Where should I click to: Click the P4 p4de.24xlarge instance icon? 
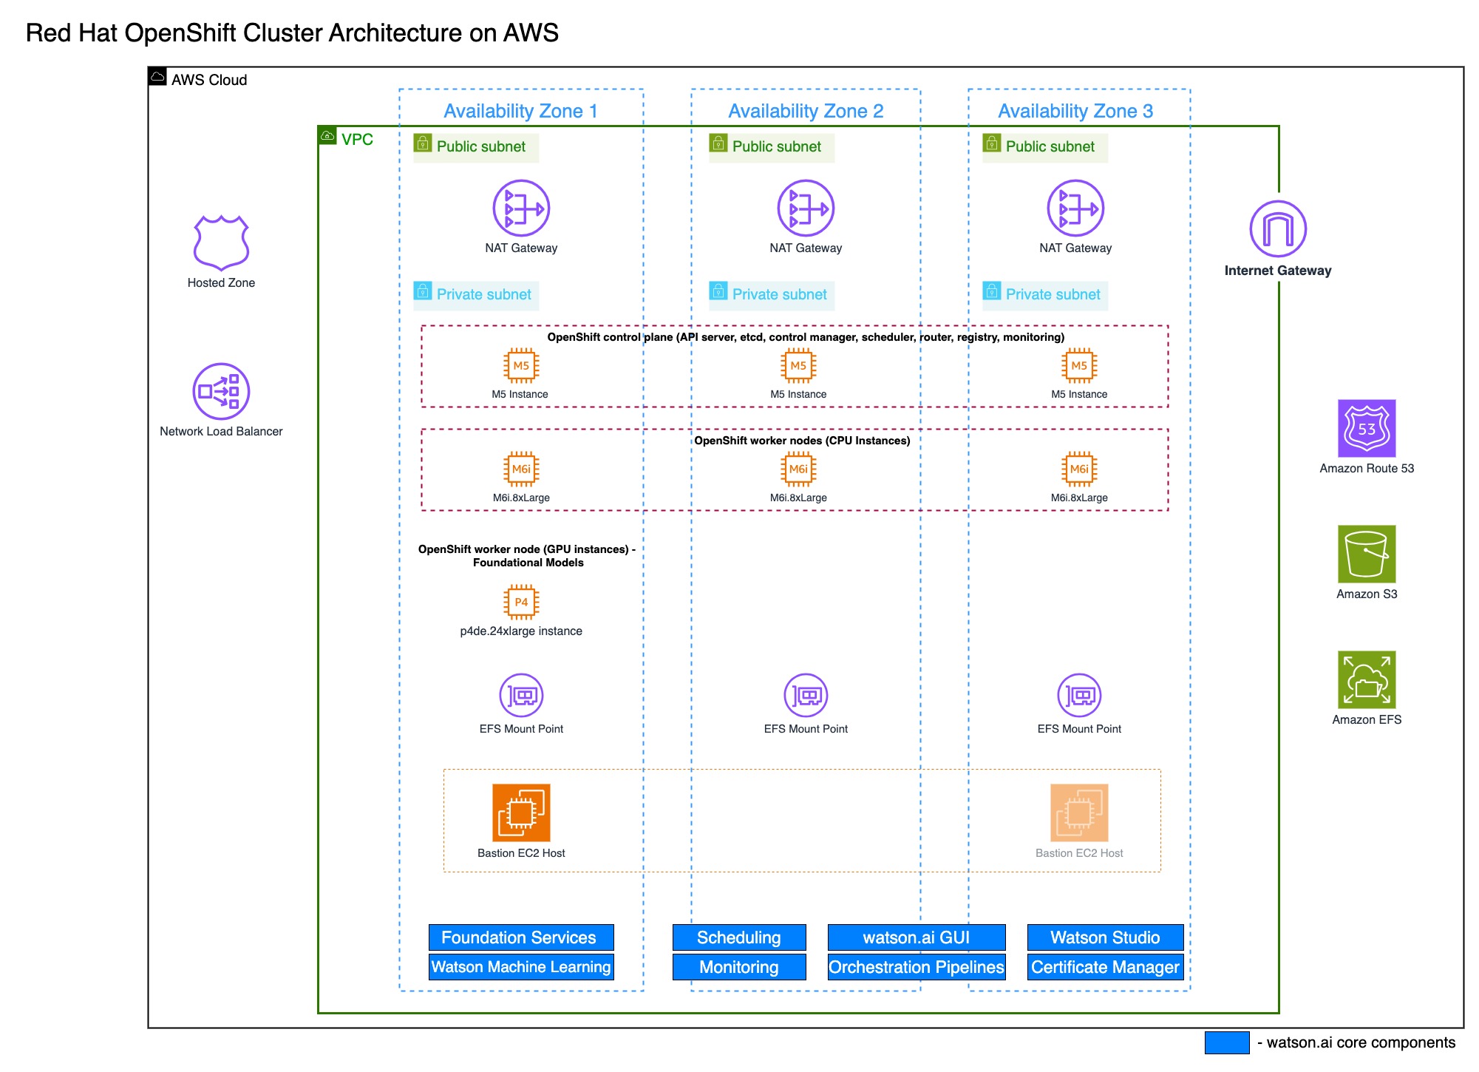(521, 602)
